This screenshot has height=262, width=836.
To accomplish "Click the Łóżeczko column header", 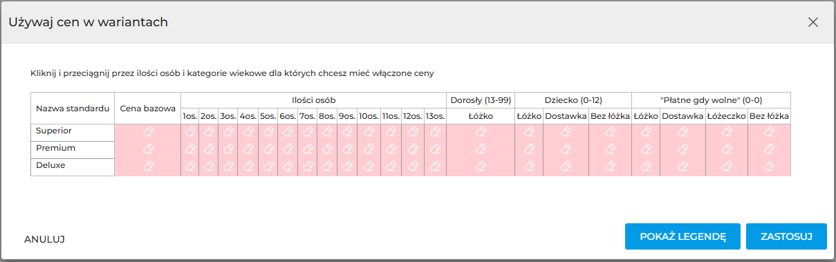I will (726, 116).
